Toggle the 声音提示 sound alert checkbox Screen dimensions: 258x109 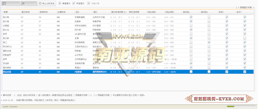(x=74, y=3)
